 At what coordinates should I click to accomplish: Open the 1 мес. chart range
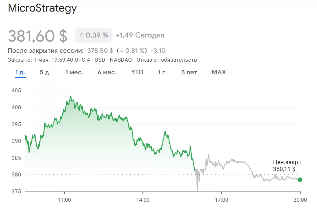tap(74, 72)
